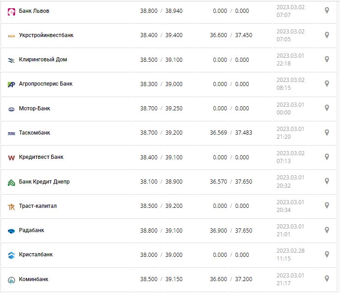Open Кристалбанк bank details
The height and width of the screenshot is (293, 340).
(36, 255)
